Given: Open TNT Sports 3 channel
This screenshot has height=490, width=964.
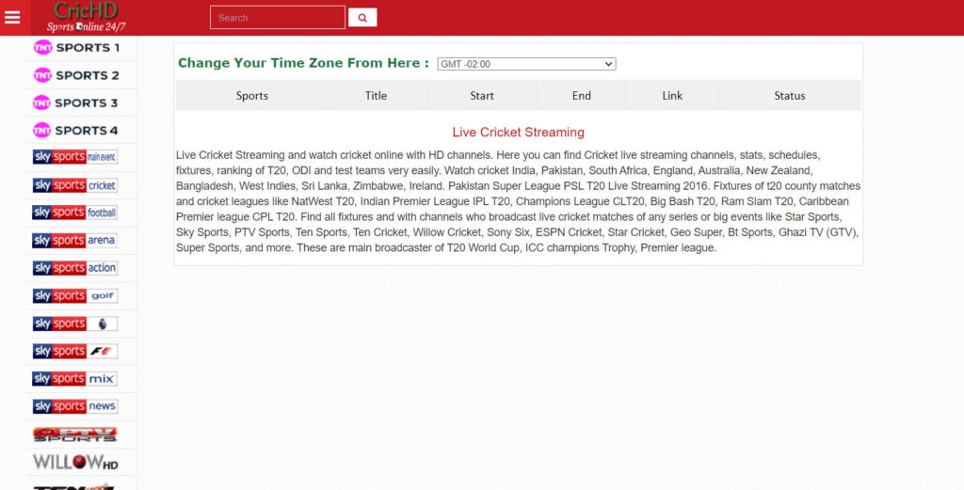Looking at the screenshot, I should [x=75, y=103].
